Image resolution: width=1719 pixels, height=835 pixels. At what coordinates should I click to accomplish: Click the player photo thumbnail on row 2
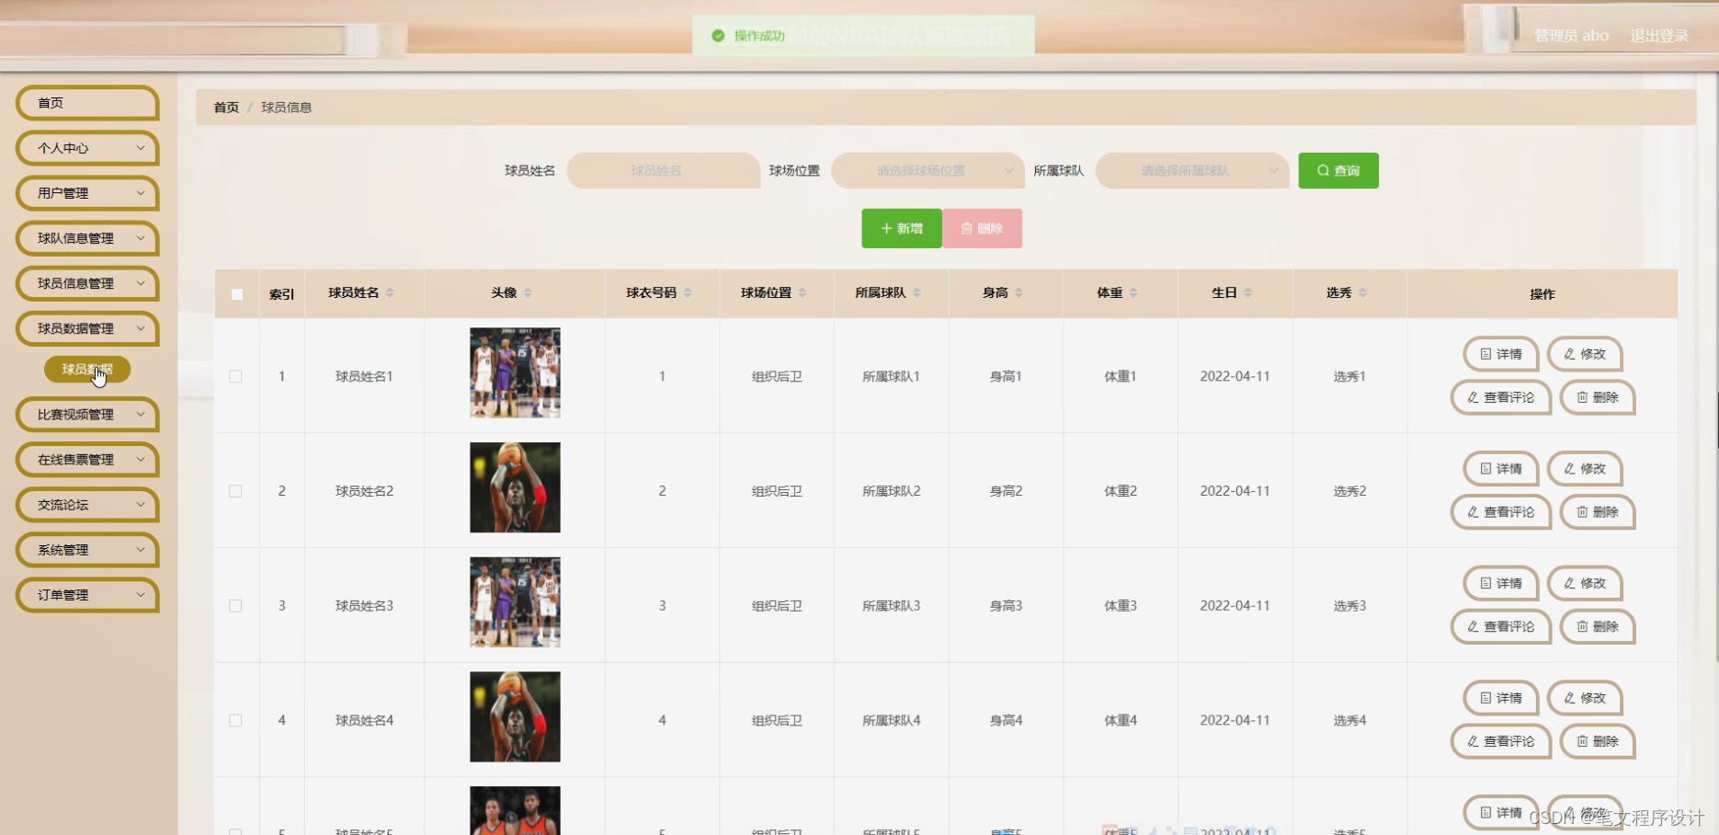[514, 486]
